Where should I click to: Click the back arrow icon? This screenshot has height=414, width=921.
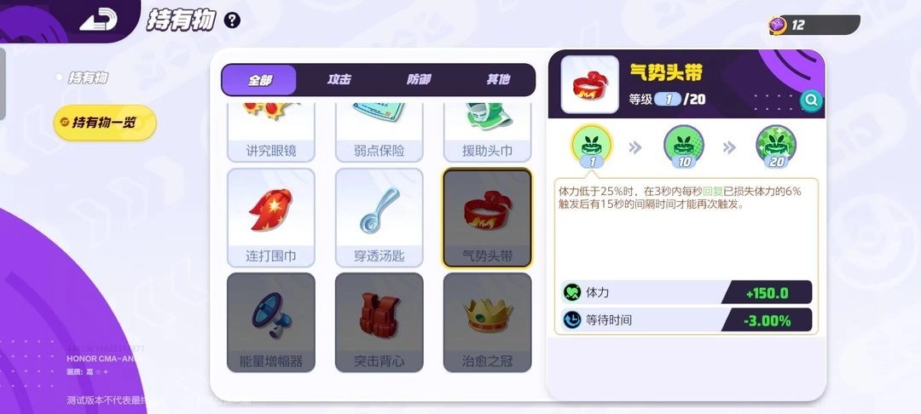pyautogui.click(x=98, y=20)
